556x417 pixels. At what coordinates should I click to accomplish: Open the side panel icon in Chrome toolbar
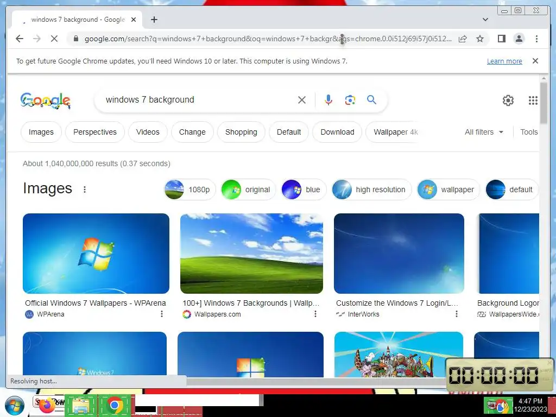(501, 39)
